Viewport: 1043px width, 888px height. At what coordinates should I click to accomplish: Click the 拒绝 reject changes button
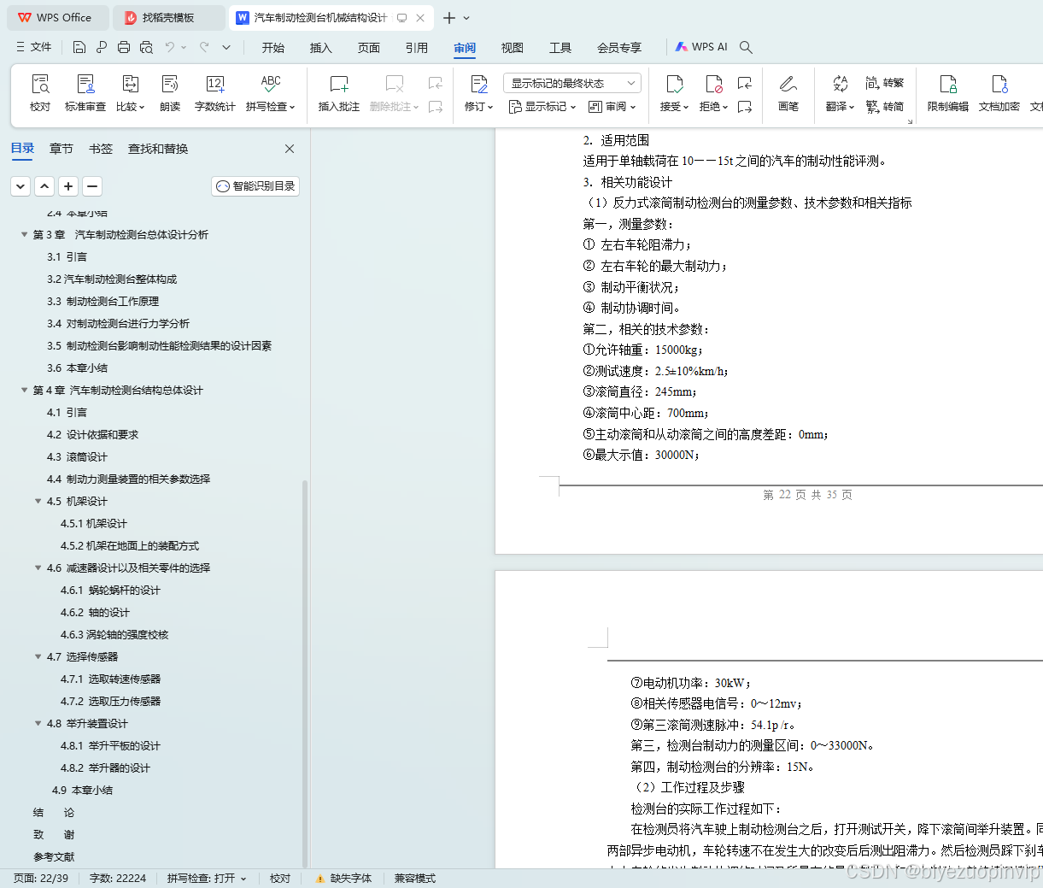pos(713,93)
